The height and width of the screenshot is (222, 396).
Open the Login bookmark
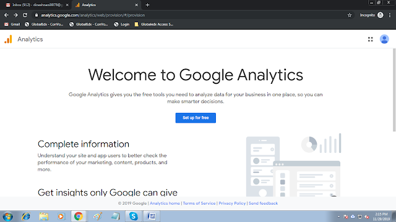pos(122,25)
